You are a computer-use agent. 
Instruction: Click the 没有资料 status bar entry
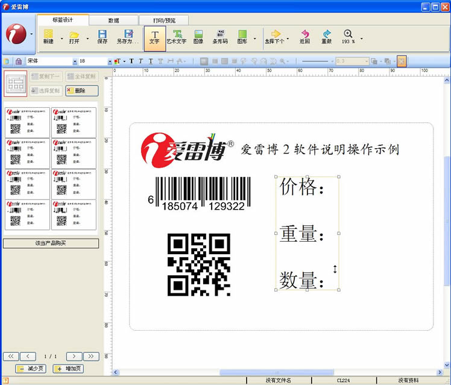point(408,380)
